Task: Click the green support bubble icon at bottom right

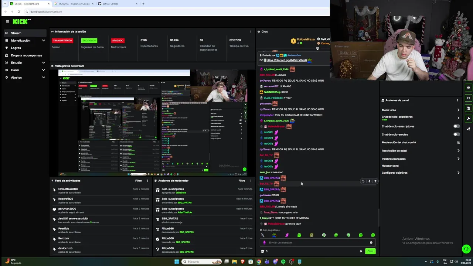Action: pyautogui.click(x=466, y=249)
